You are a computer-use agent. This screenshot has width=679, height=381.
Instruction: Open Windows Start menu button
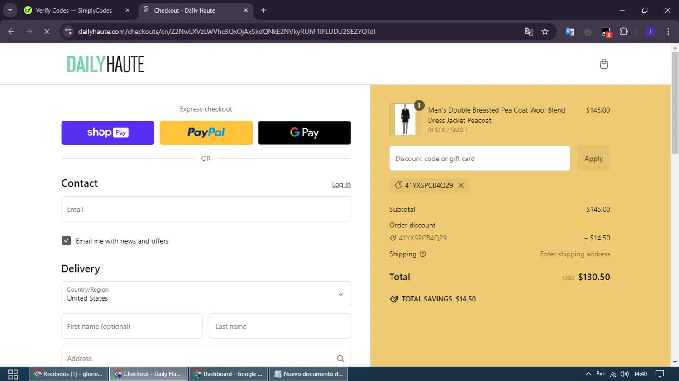coord(13,374)
